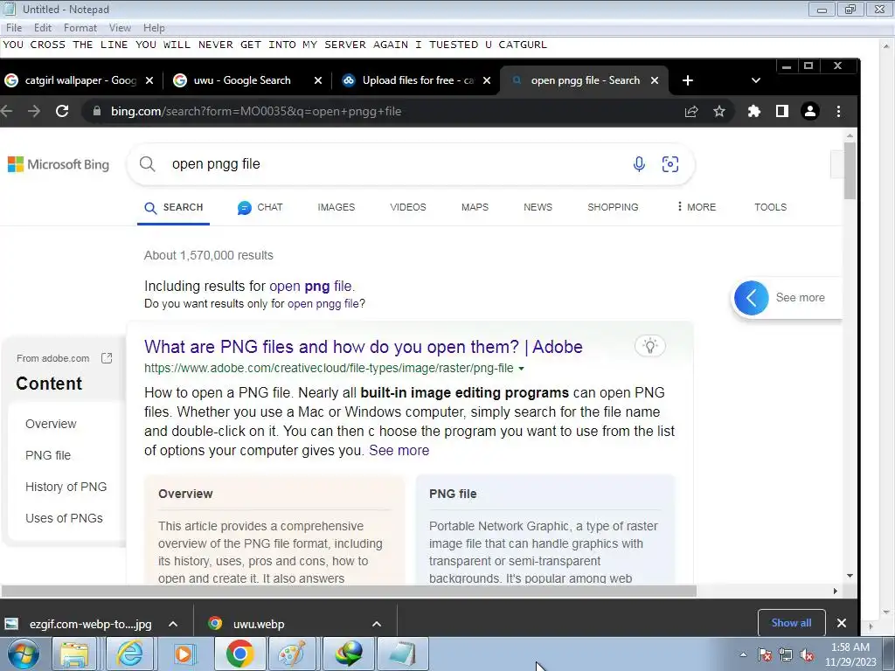
Task: Click the lightbulb icon beside Adobe result
Action: point(650,346)
